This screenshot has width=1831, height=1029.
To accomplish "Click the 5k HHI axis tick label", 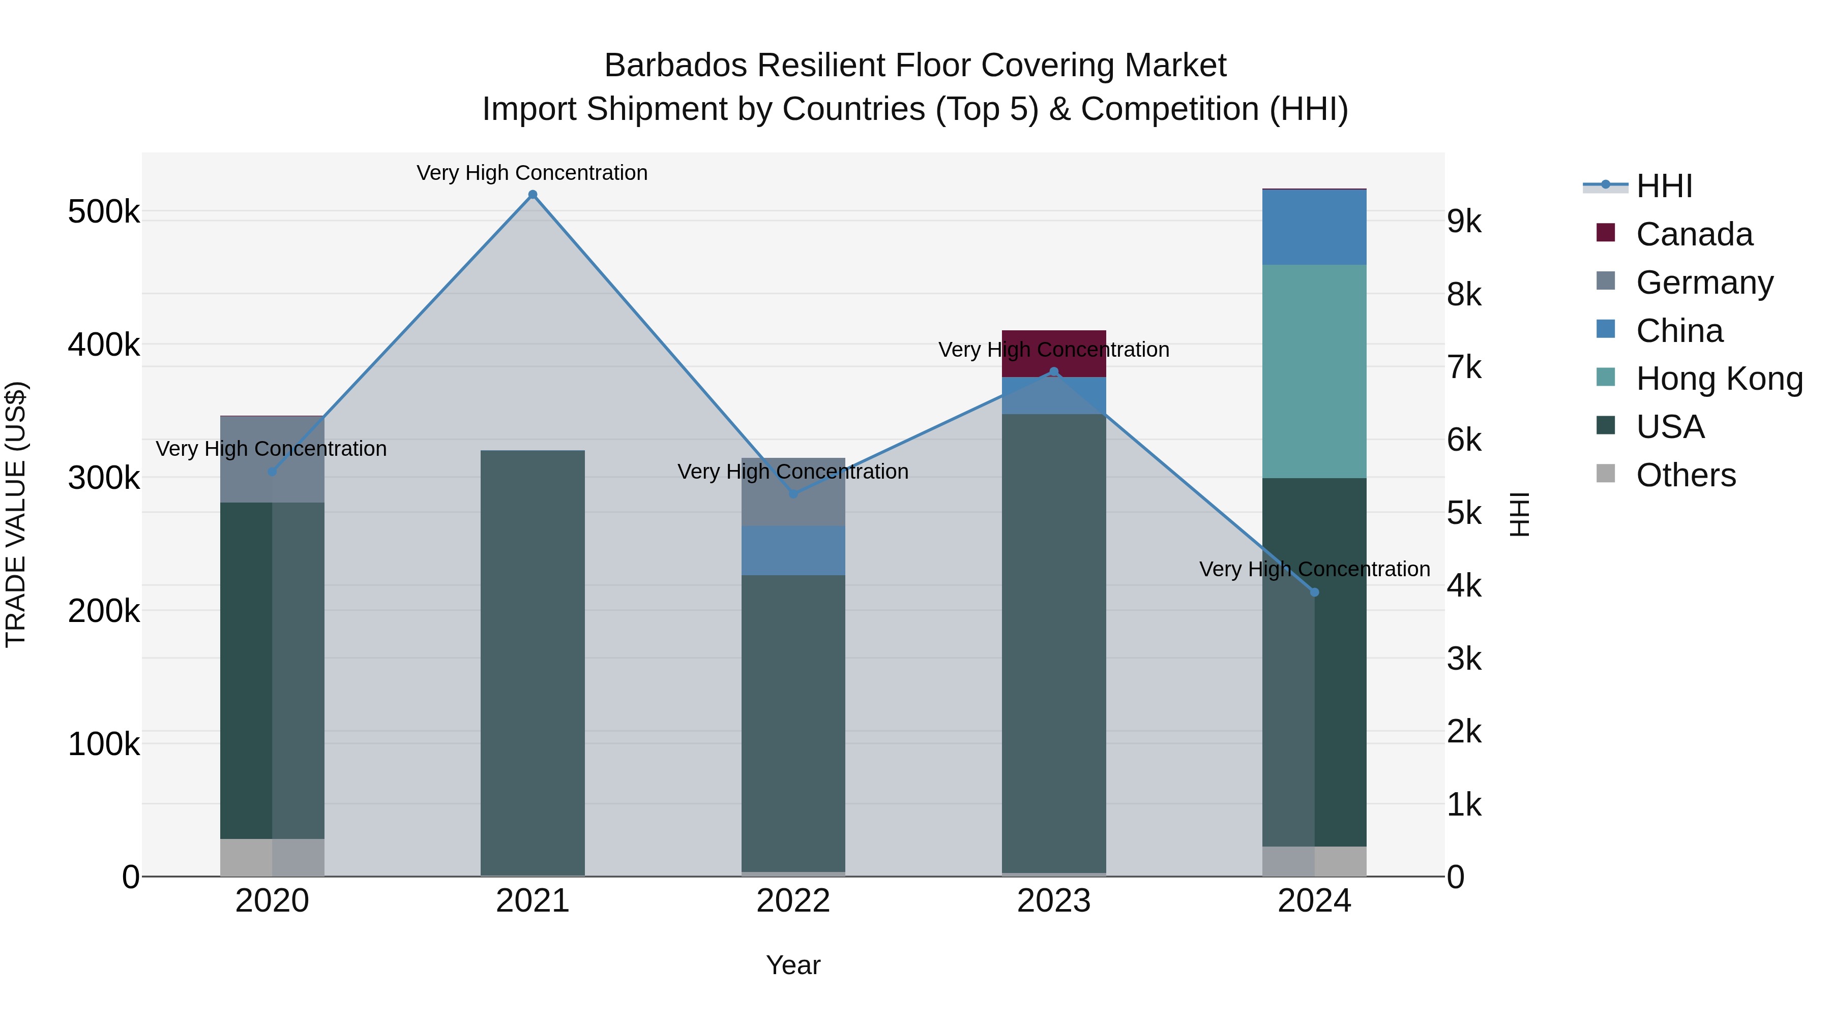I will [1464, 513].
